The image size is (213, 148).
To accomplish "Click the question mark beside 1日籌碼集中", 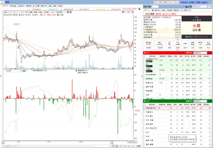I will pos(166,27).
